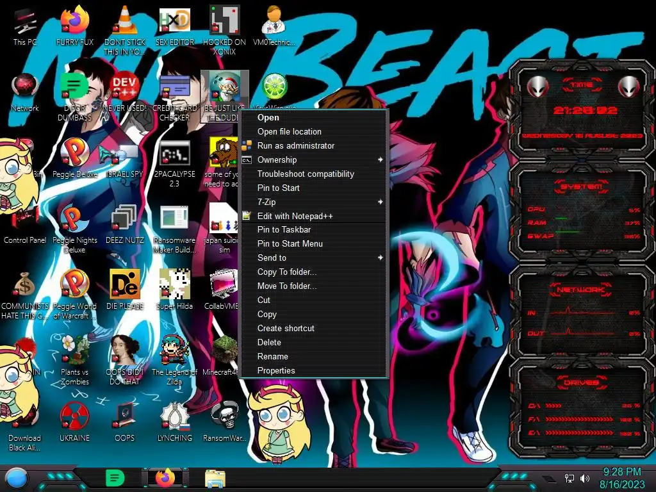Open Firefox from the taskbar

coord(165,478)
